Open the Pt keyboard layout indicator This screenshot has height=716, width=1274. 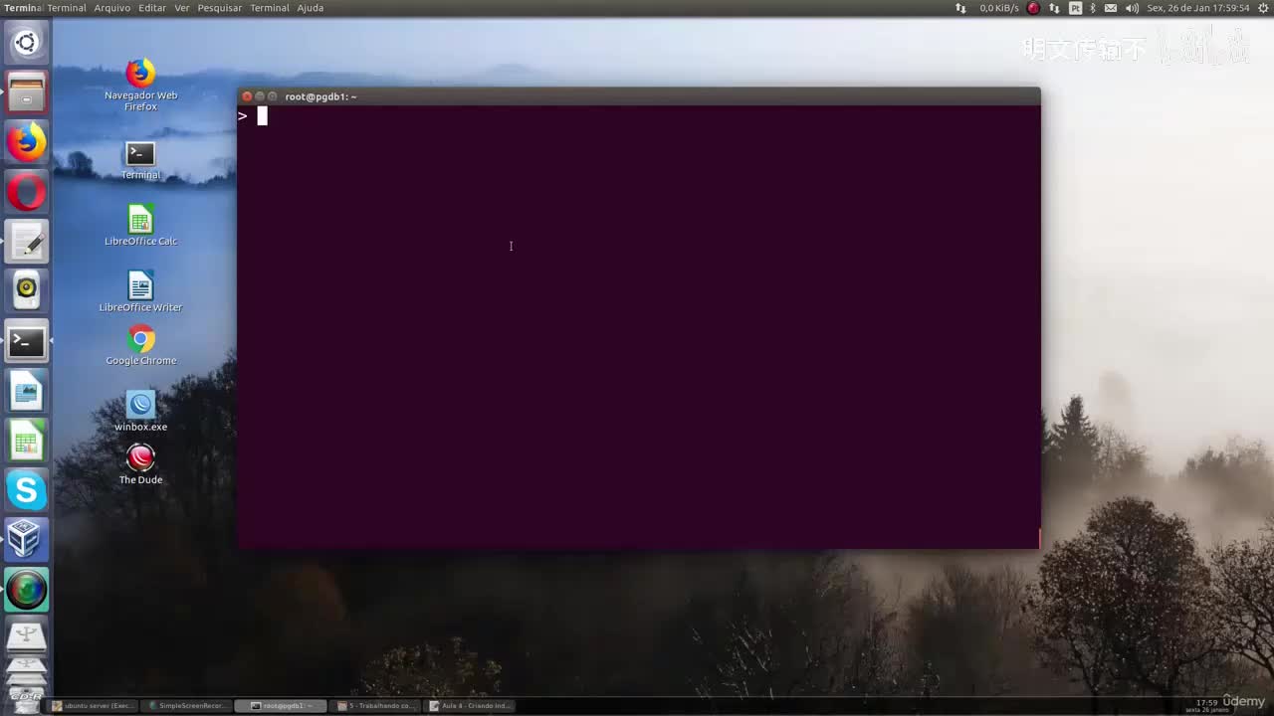pyautogui.click(x=1075, y=8)
